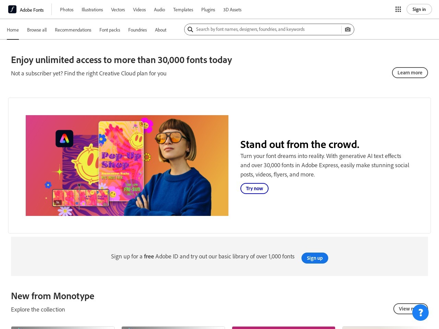
Task: Click the Sign in button
Action: click(x=419, y=10)
